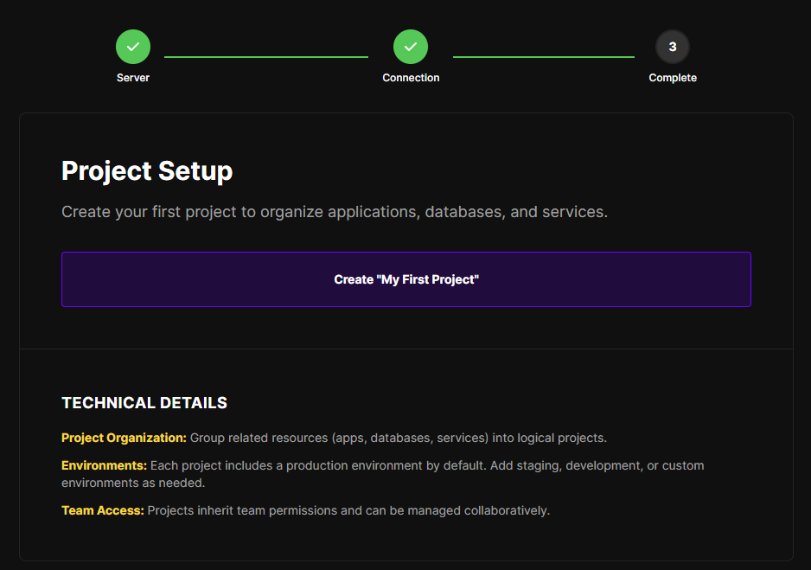Click the word "databases" in the subtitle

click(463, 212)
